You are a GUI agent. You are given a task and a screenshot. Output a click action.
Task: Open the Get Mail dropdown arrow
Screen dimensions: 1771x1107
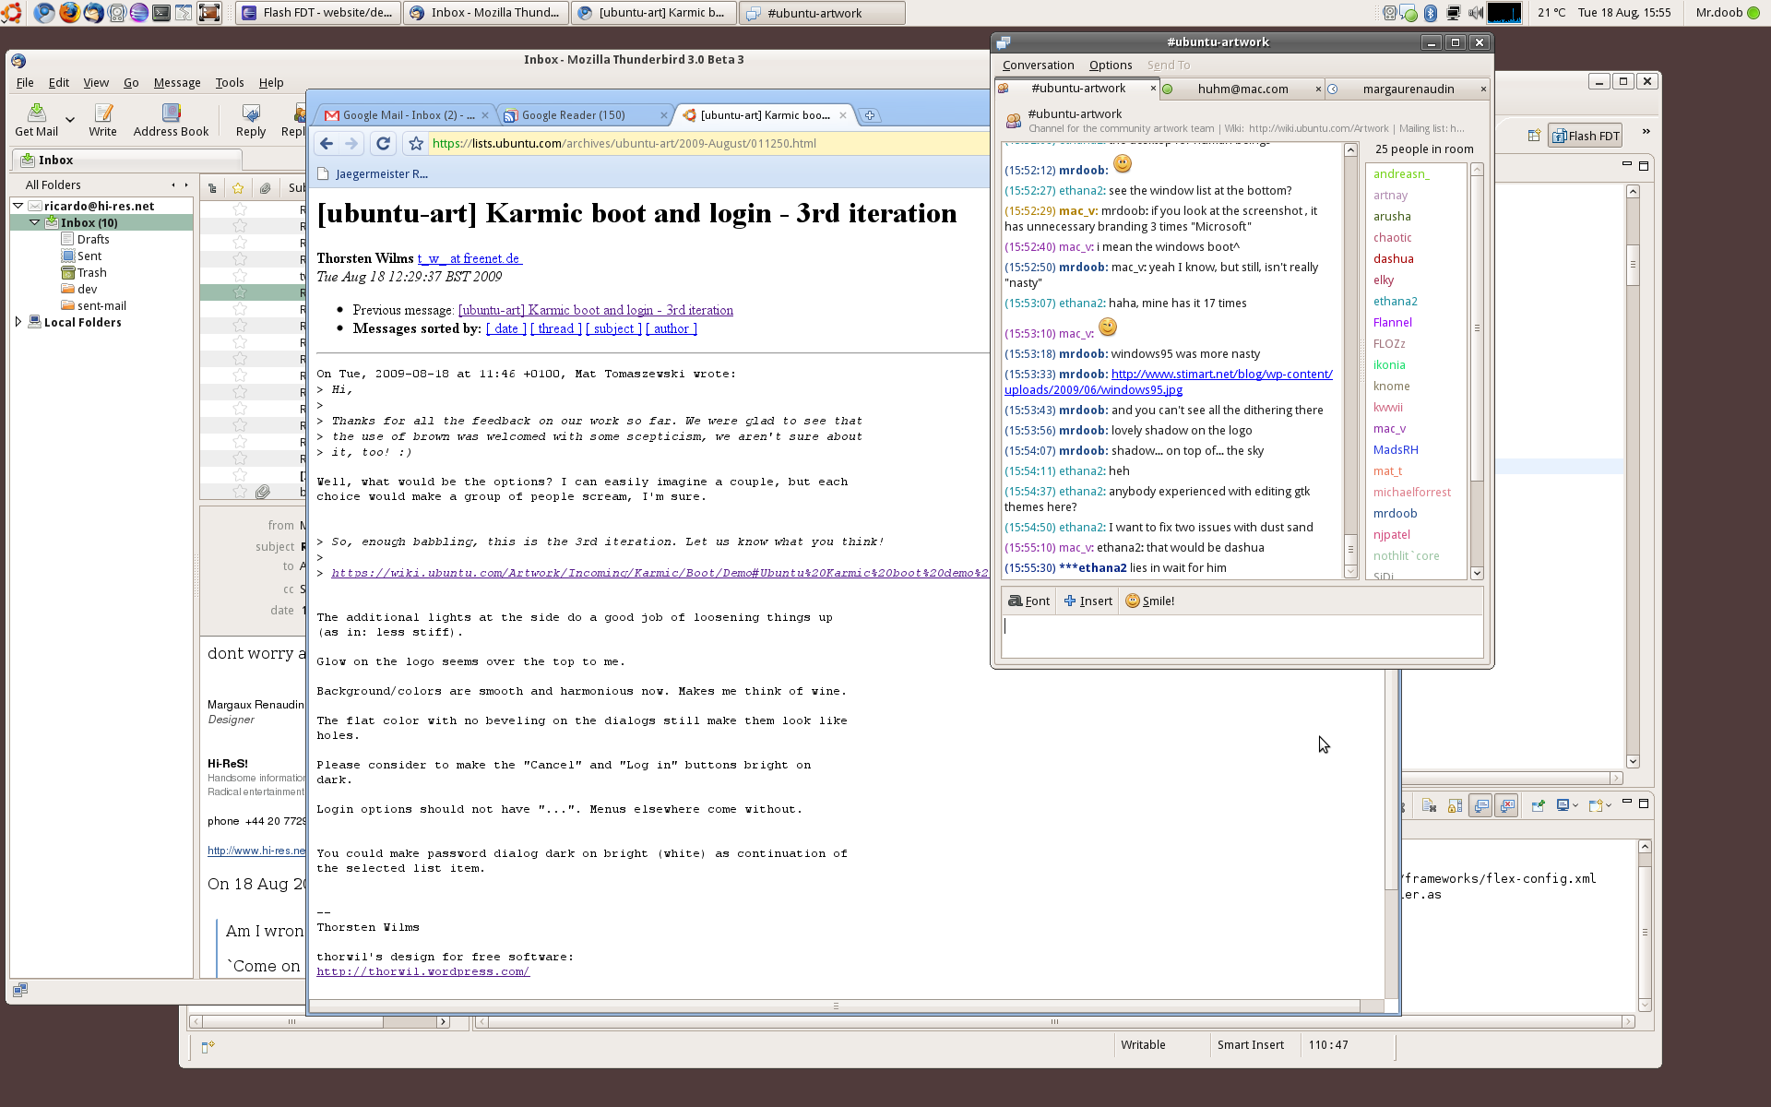(x=70, y=119)
